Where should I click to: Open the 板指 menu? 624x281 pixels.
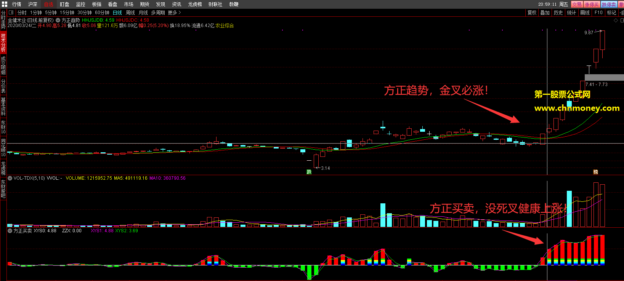tap(97, 4)
